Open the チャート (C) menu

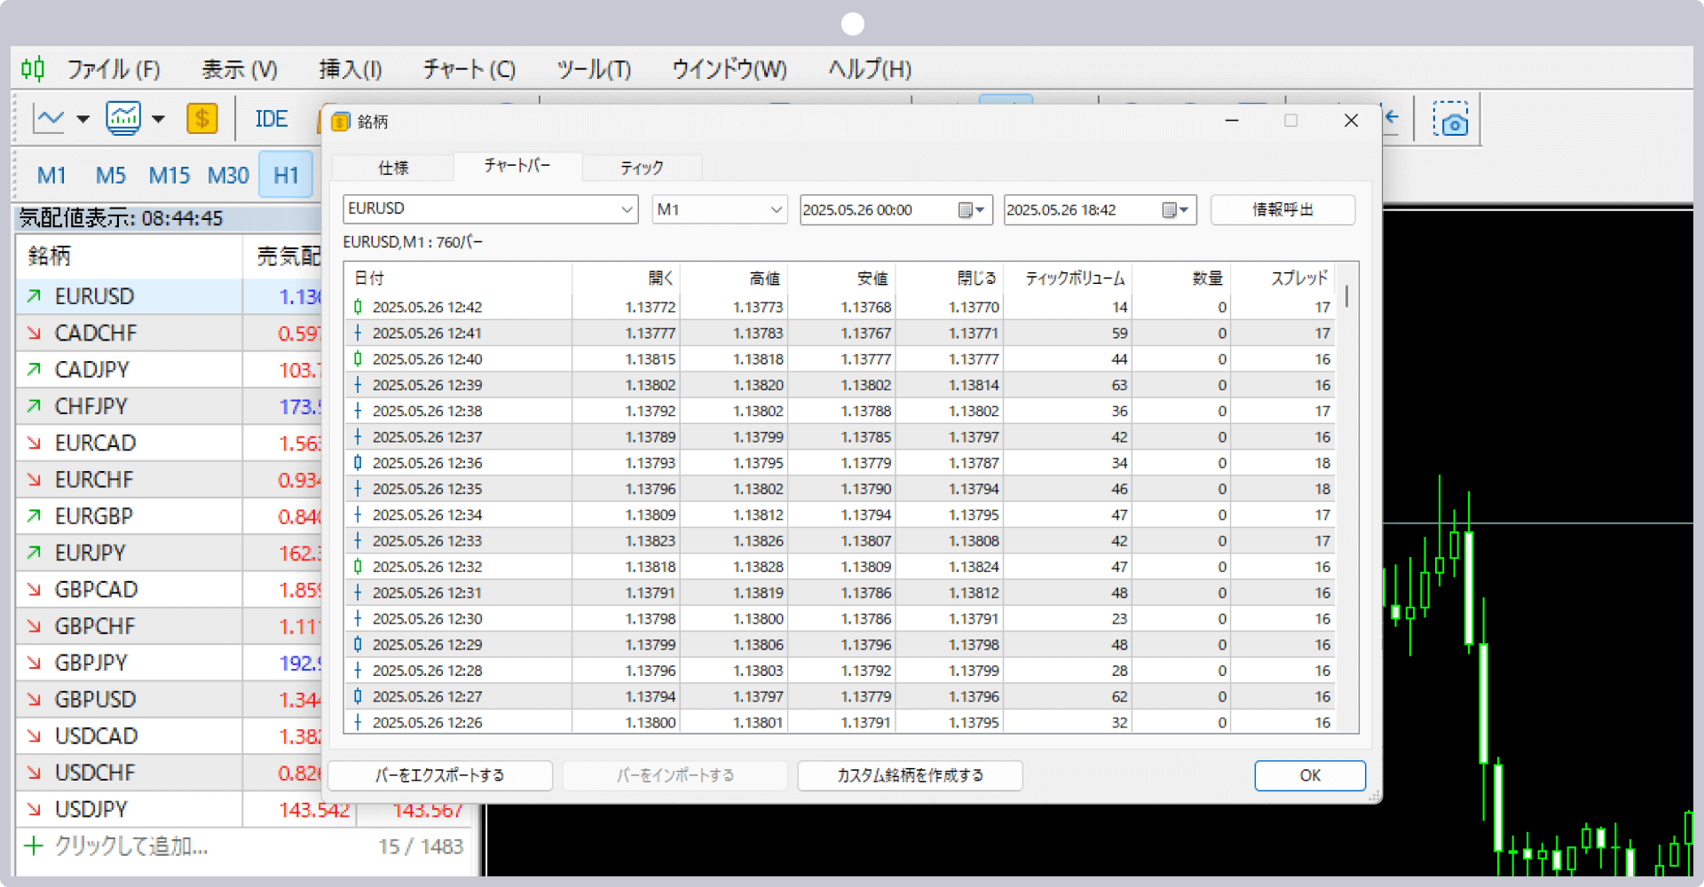point(469,69)
